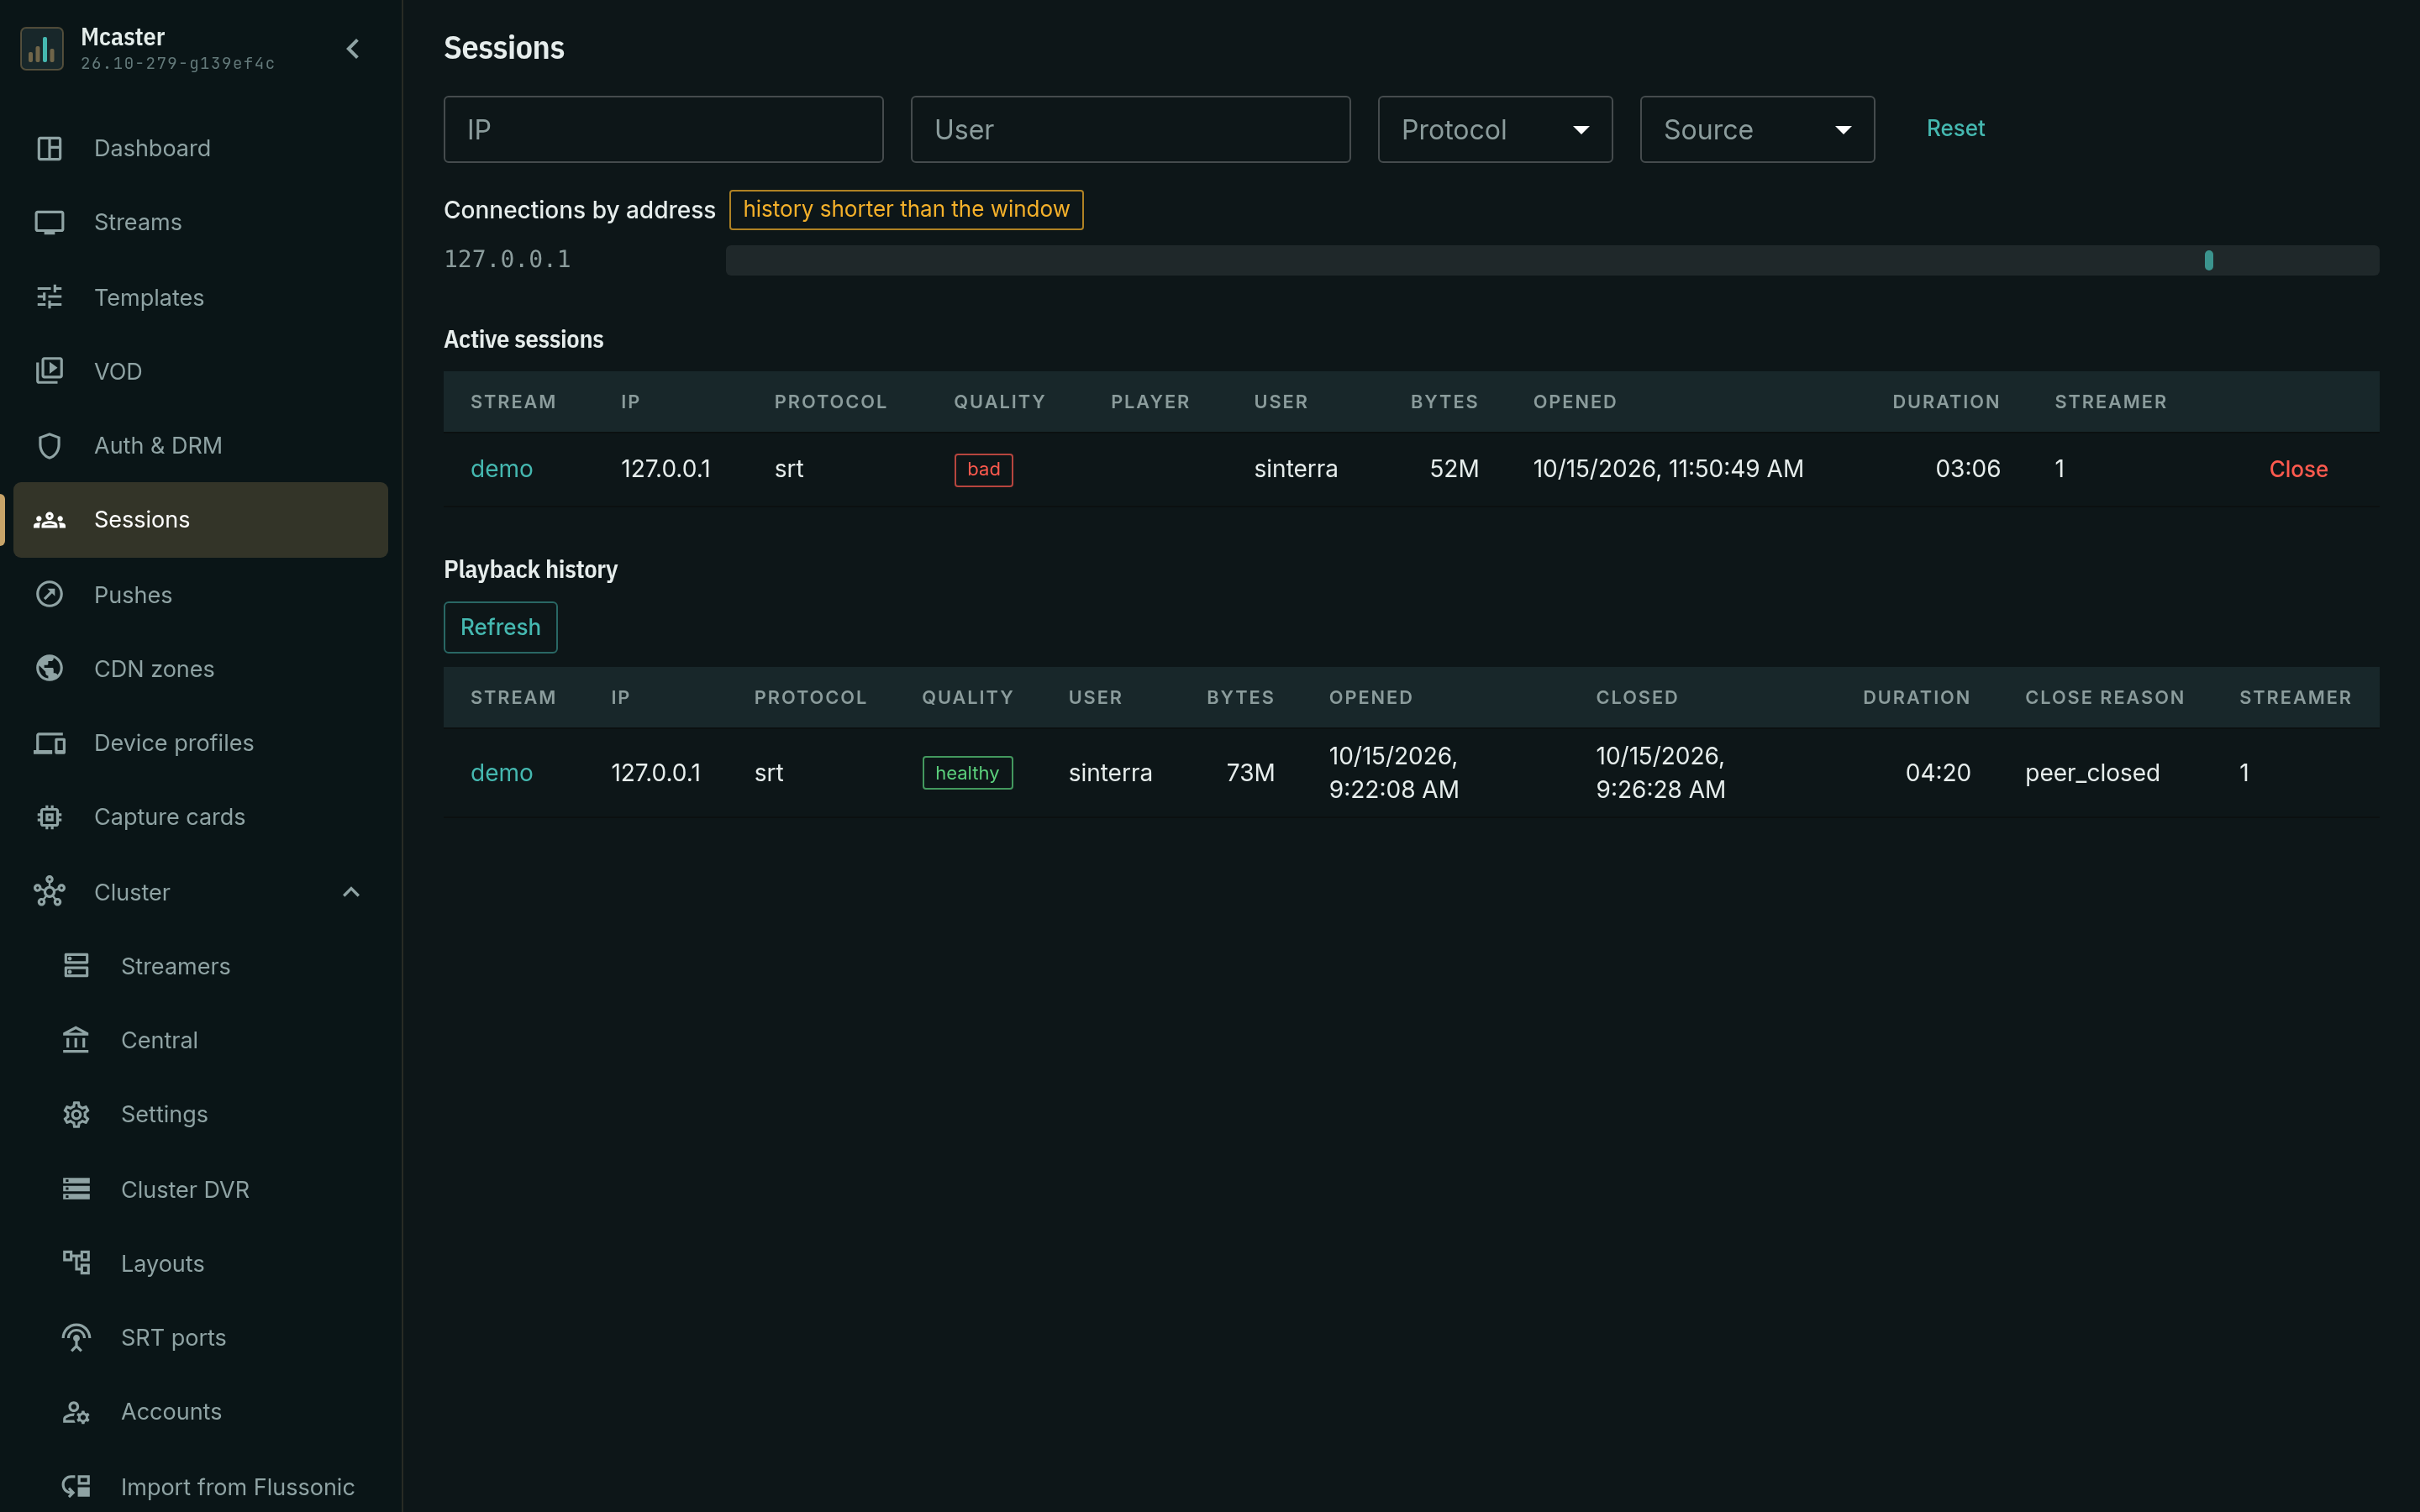
Task: Focus the User filter input field
Action: click(x=1130, y=129)
